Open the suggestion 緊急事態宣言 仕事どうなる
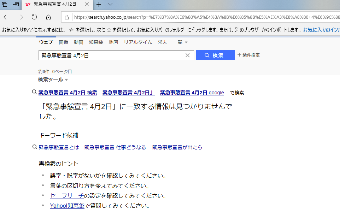The width and height of the screenshot is (340, 212). tap(115, 147)
